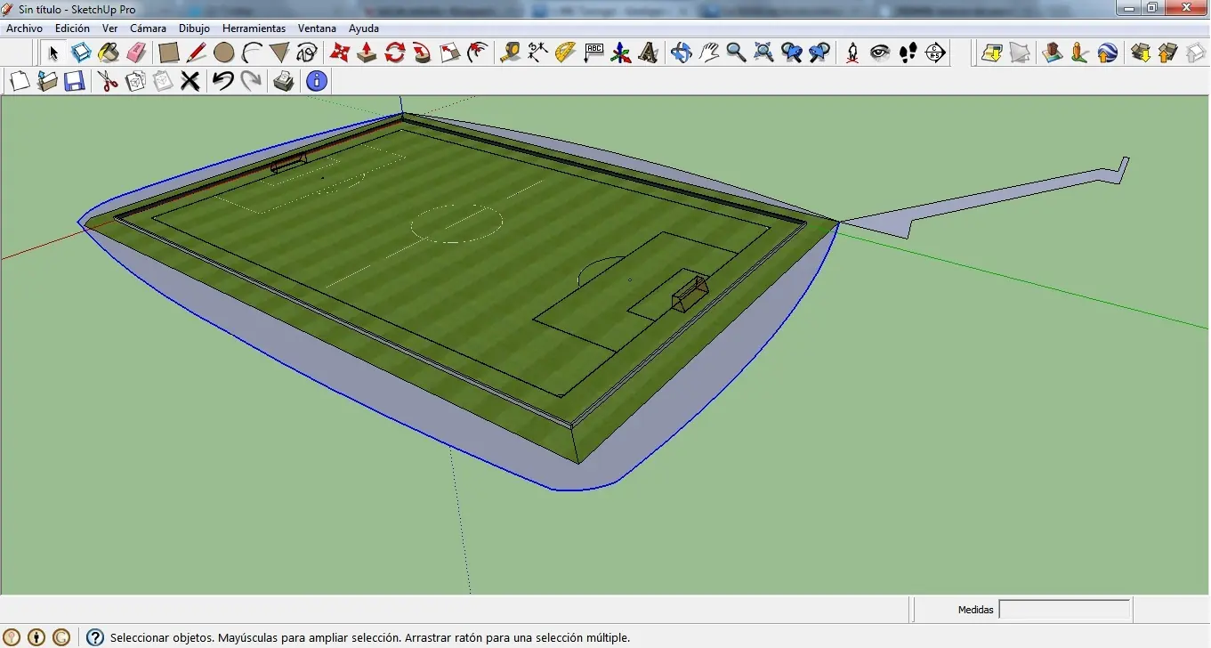Open the Herramientas menu
Image resolution: width=1211 pixels, height=648 pixels.
254,28
